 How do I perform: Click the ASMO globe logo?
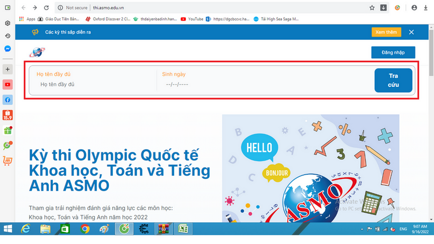[x=37, y=52]
